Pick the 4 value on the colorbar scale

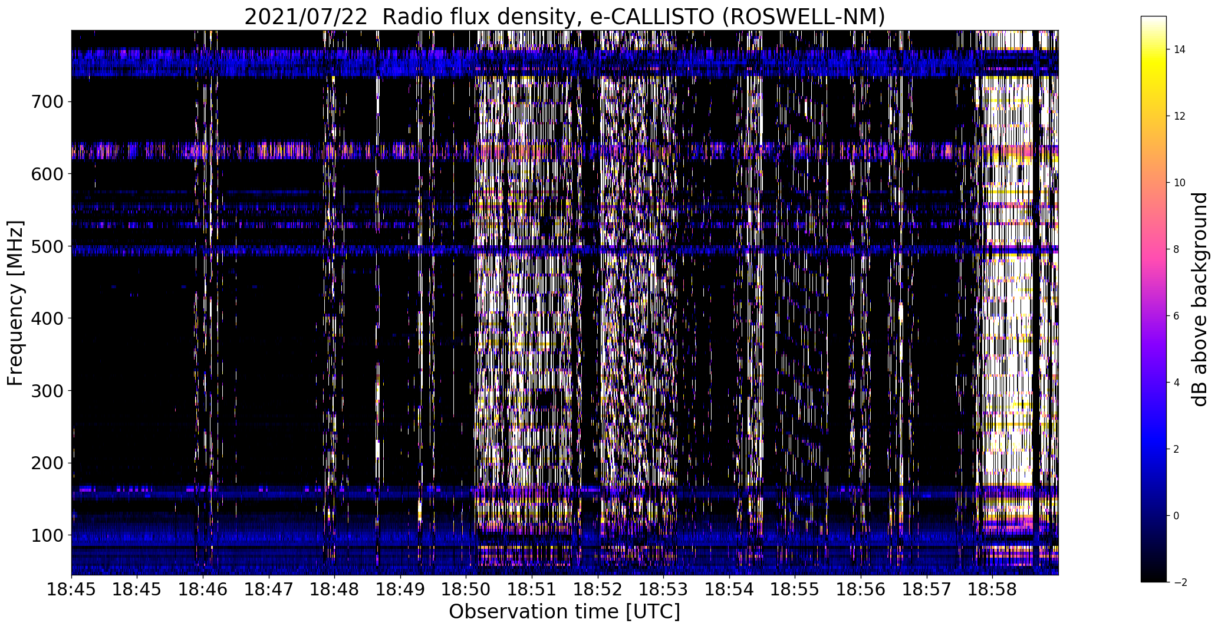(x=1177, y=383)
